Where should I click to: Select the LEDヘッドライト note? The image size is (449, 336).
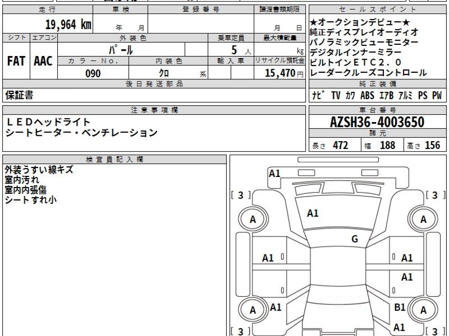click(x=49, y=122)
